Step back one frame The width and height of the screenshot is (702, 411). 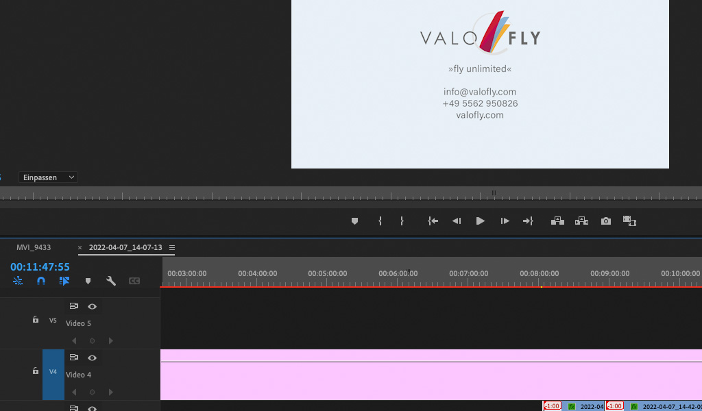[456, 221]
